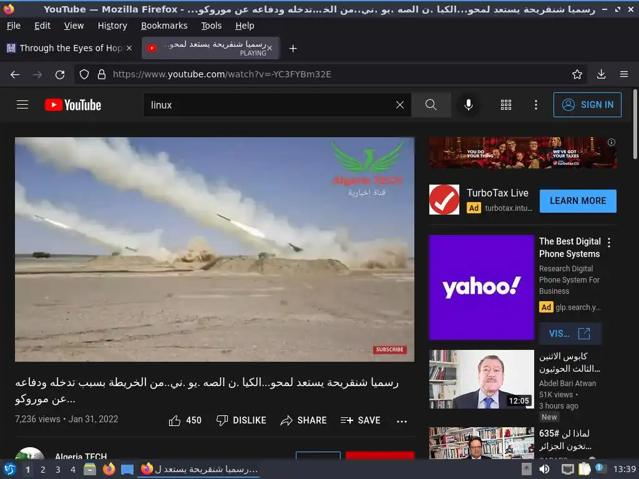Screen dimensions: 639x479
Task: Open Firefox downloads panel
Action: pos(601,74)
